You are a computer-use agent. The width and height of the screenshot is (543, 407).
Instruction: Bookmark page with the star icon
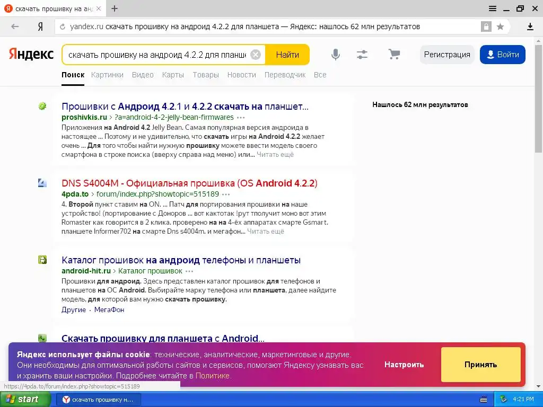click(x=500, y=26)
